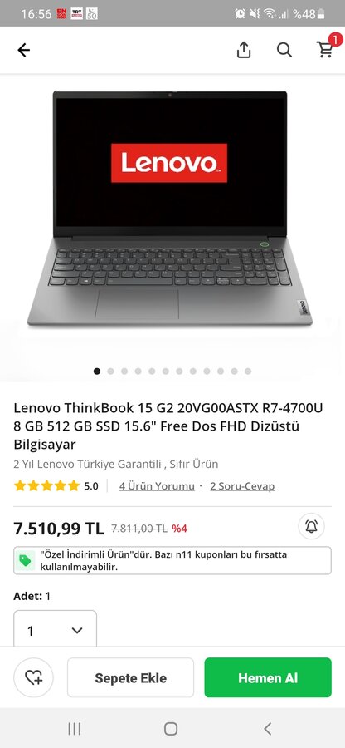Viewport: 345px width, 748px height.
Task: Expand the Adet quantity dropdown
Action: point(55,630)
